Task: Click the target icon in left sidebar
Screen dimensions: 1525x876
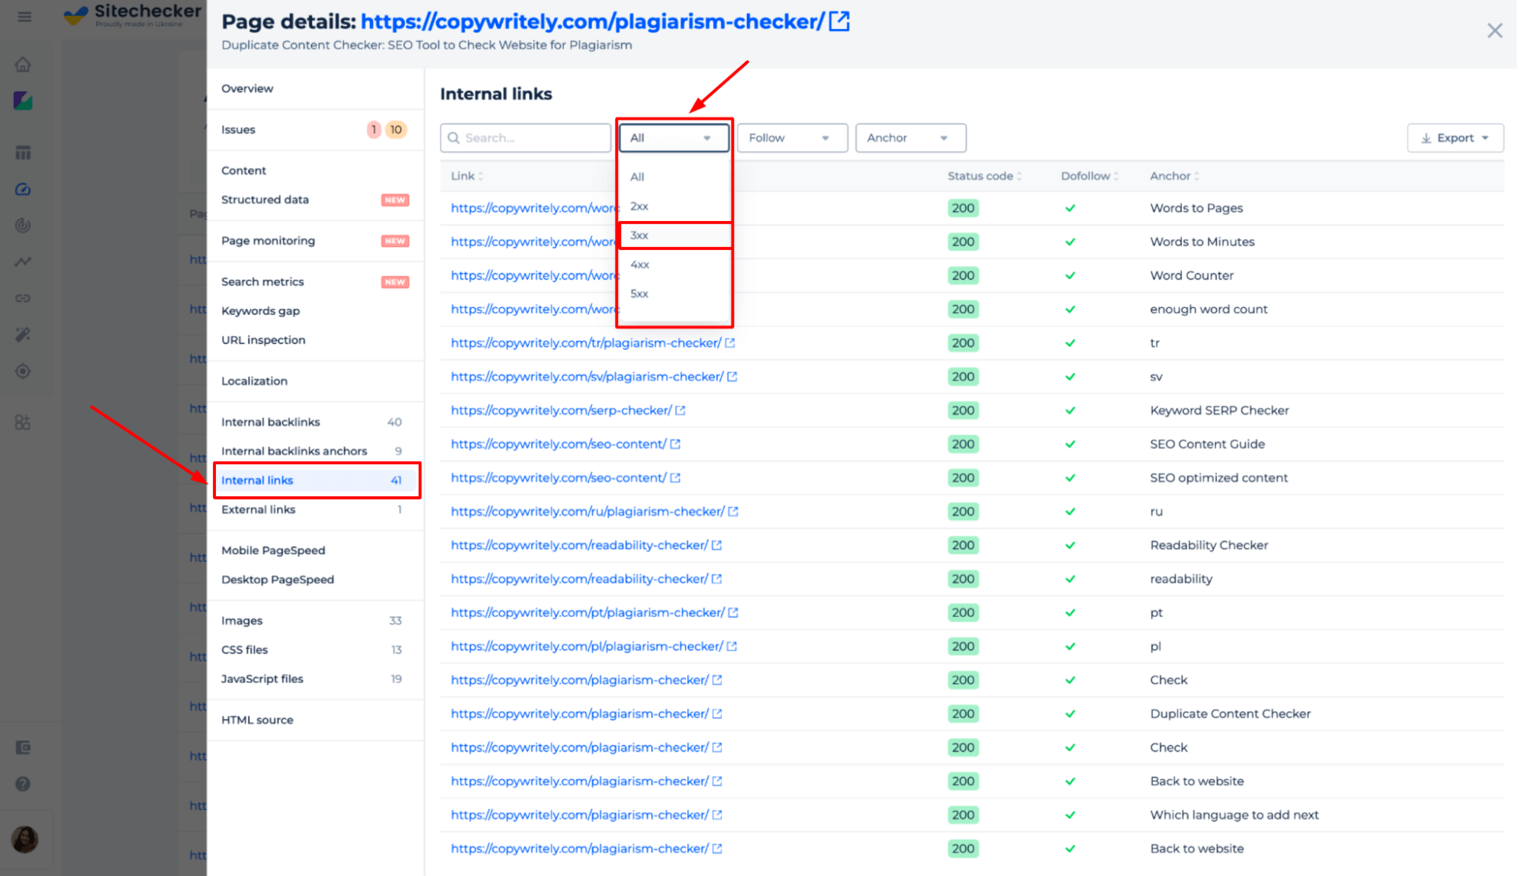Action: [23, 371]
